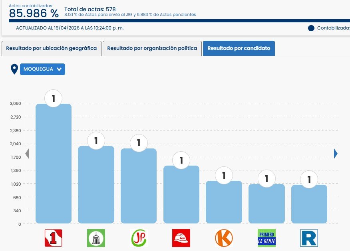350x251 pixels.
Task: Open the MOQUEGUA region dropdown
Action: [x=42, y=69]
